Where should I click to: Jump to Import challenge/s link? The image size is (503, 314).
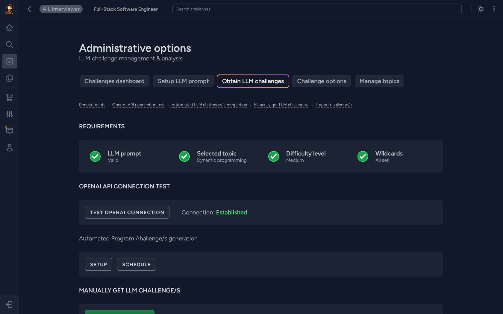(x=334, y=105)
